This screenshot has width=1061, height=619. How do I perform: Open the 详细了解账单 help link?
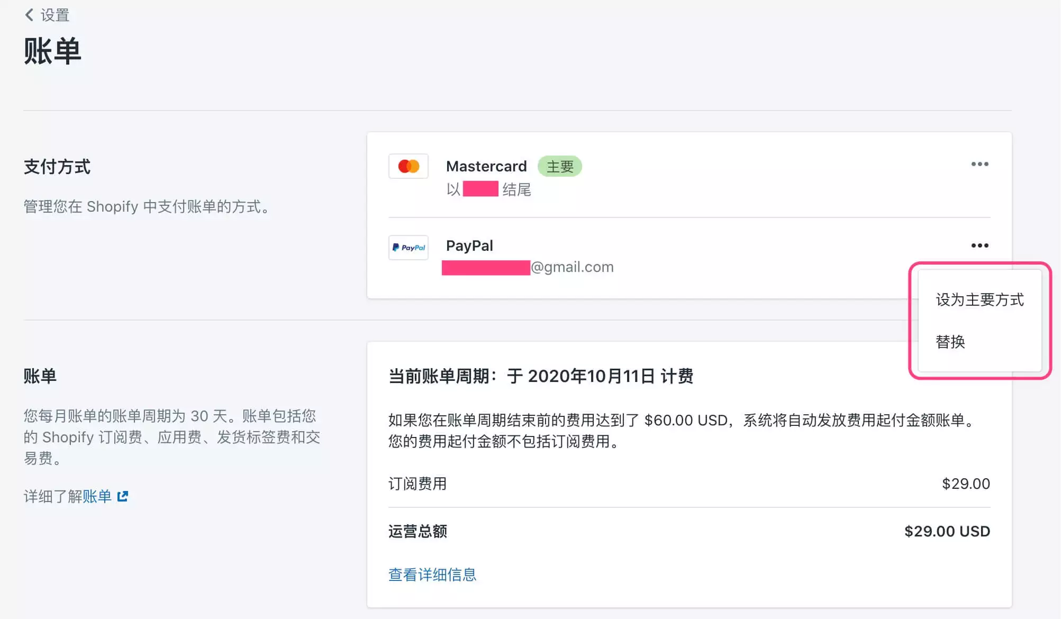(x=97, y=496)
